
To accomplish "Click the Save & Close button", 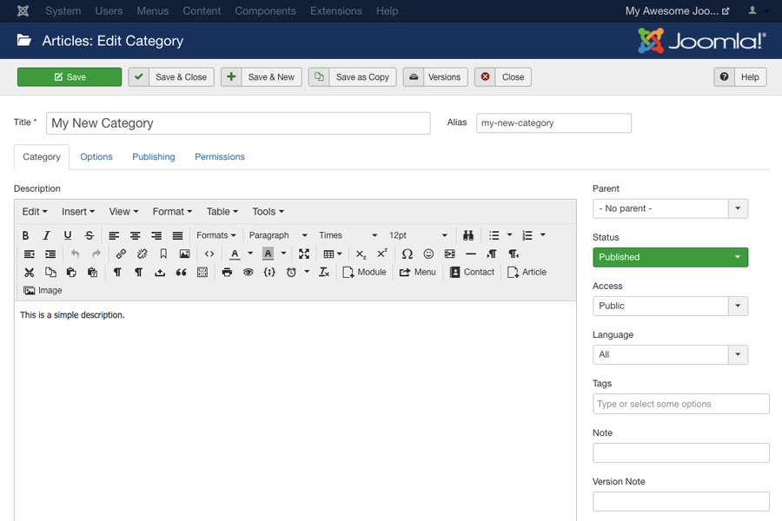I will click(171, 76).
